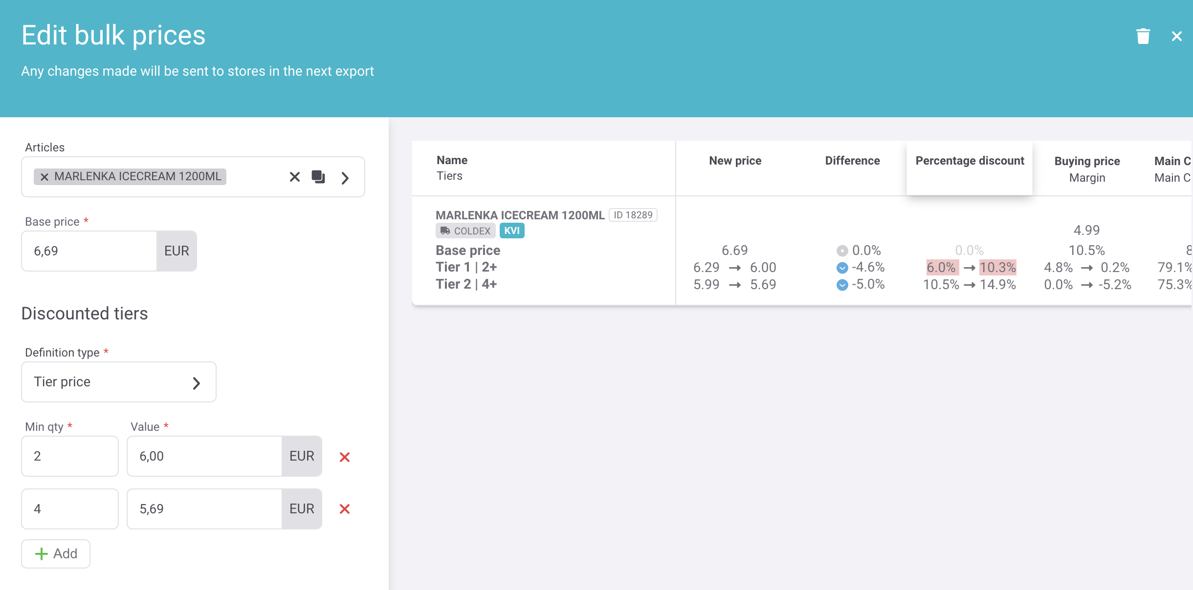Click the Buying price column header

[x=1087, y=161]
